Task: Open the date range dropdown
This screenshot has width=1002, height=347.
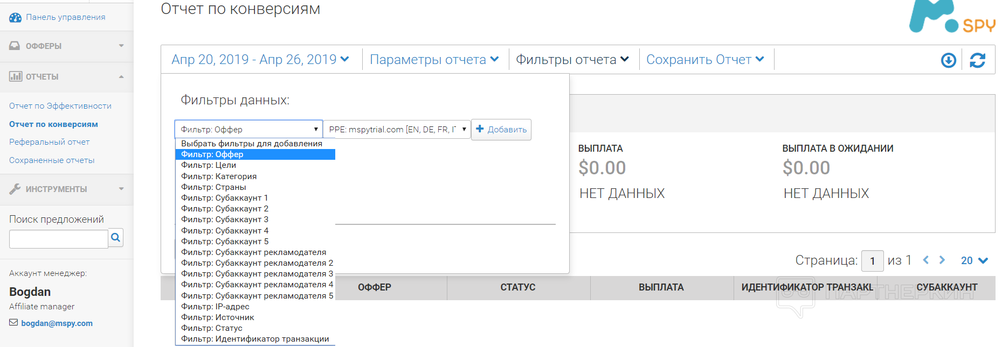Action: click(x=260, y=60)
